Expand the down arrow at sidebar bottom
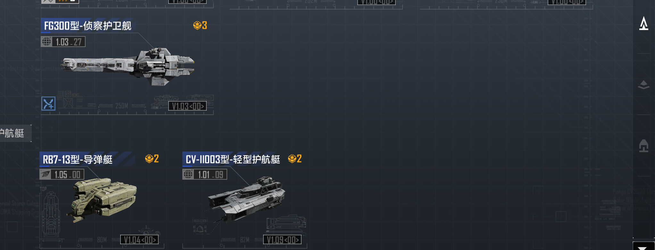 point(643,246)
